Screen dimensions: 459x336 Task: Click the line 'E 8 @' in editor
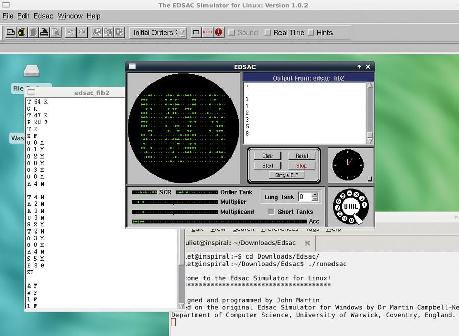click(35, 266)
